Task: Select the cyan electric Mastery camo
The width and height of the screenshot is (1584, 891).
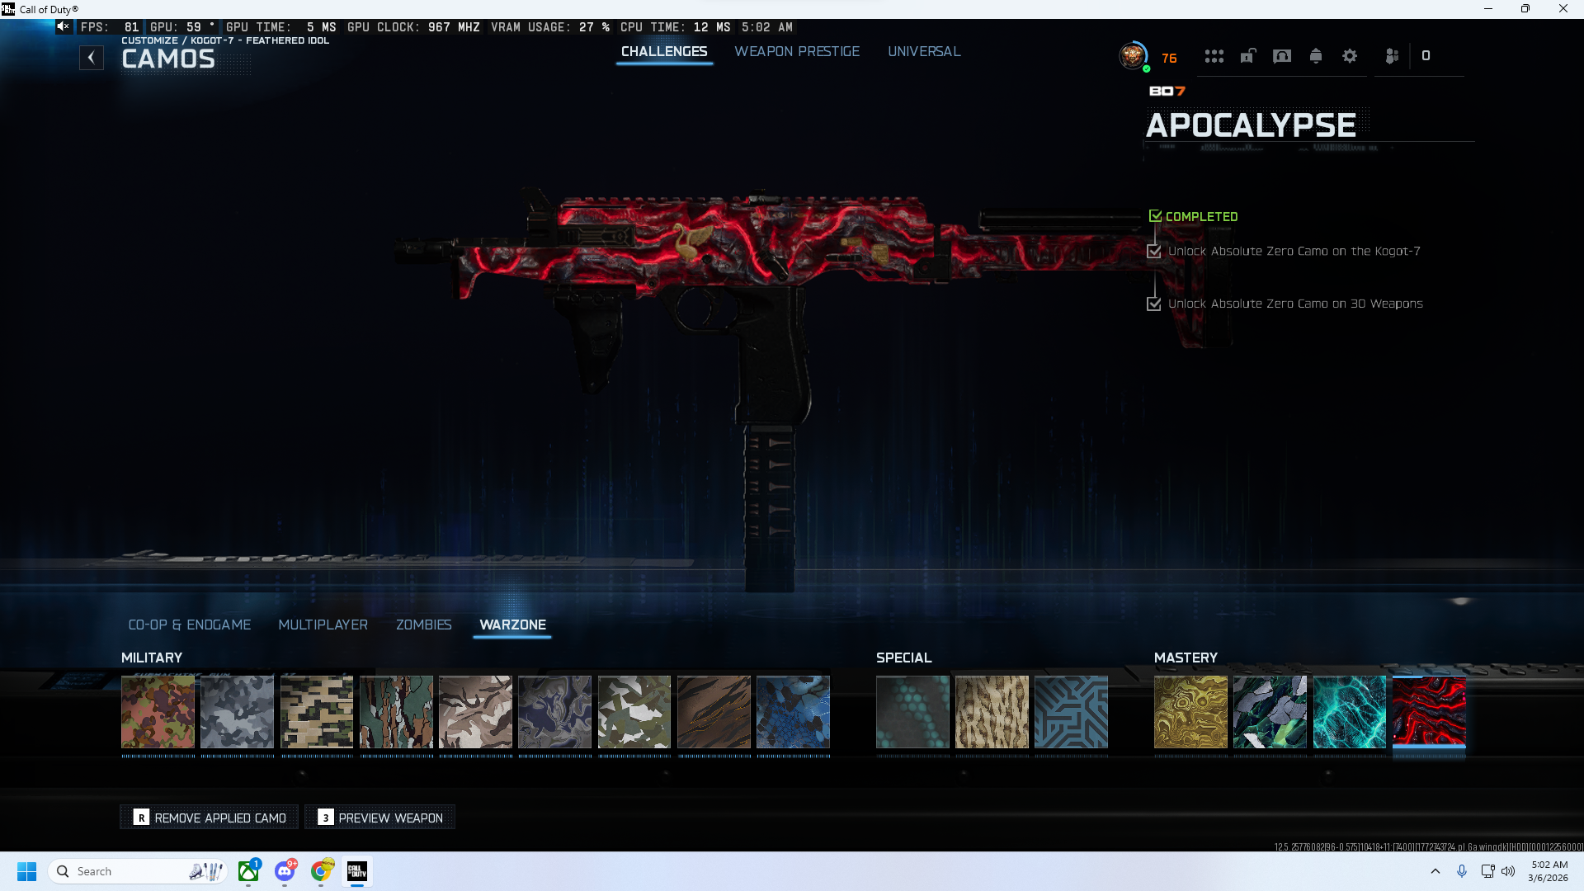Action: coord(1350,712)
